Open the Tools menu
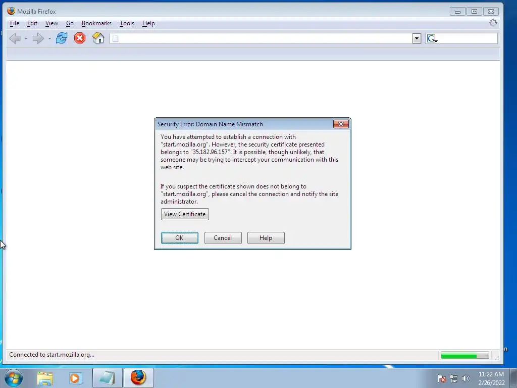This screenshot has height=388, width=517. pyautogui.click(x=127, y=23)
